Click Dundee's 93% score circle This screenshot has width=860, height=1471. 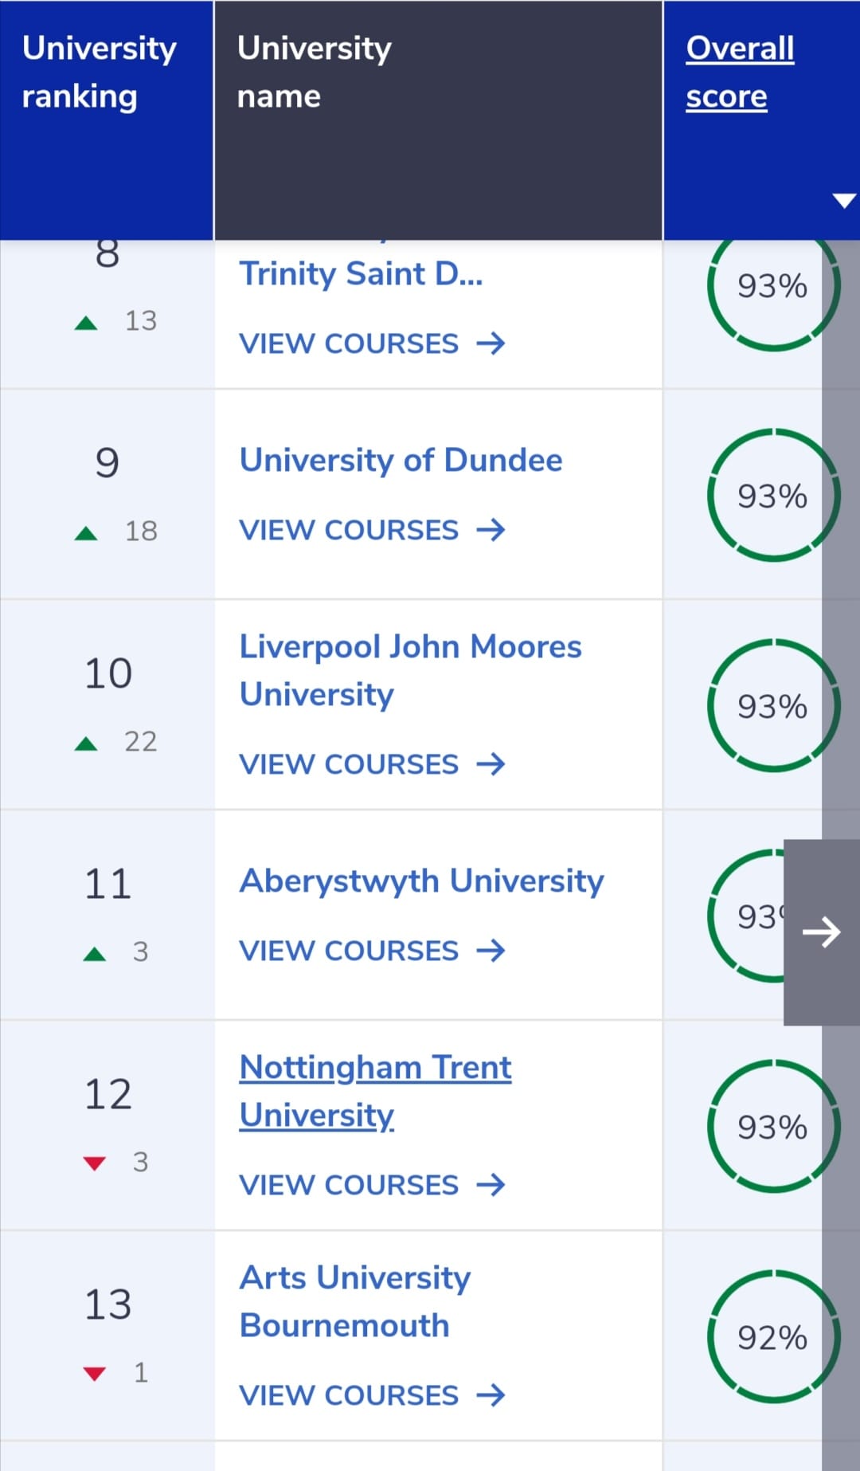click(773, 495)
